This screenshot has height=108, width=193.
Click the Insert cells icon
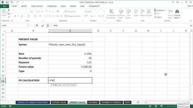136,12
